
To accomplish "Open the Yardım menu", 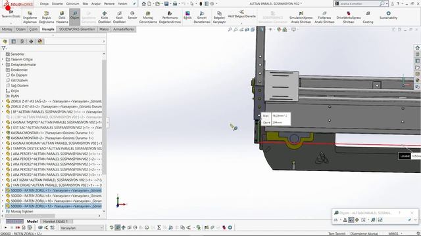I will 122,4.
